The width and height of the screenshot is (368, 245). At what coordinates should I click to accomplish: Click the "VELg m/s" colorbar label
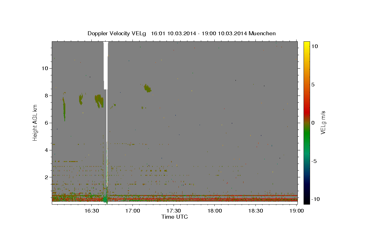[x=323, y=123]
